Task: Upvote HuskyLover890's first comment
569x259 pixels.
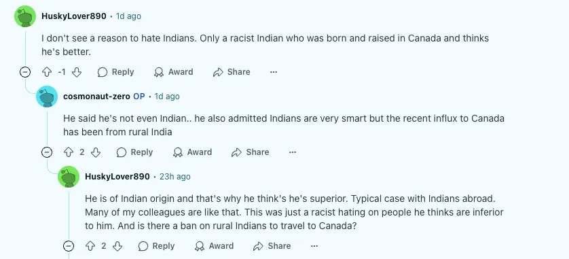Action: click(x=47, y=72)
